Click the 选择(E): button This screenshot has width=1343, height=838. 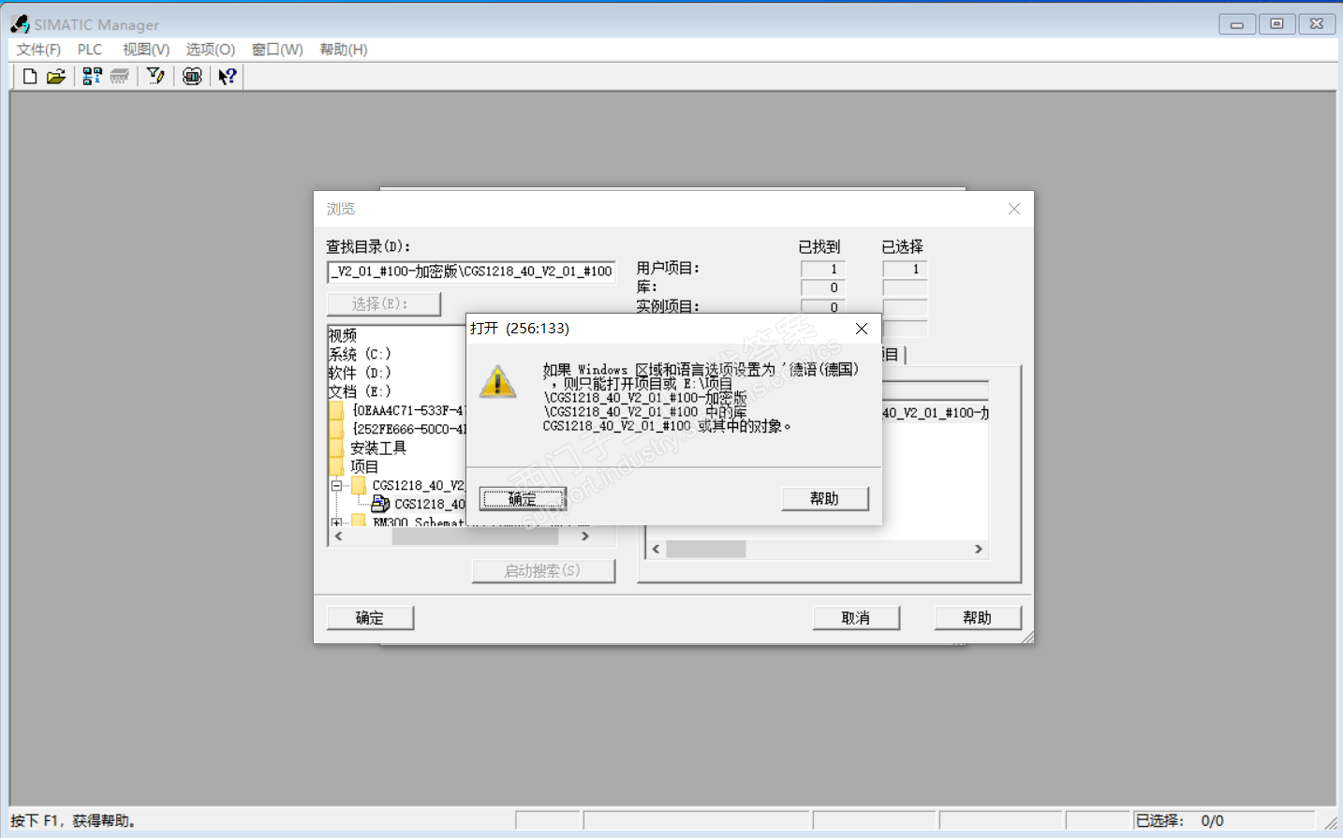(384, 304)
